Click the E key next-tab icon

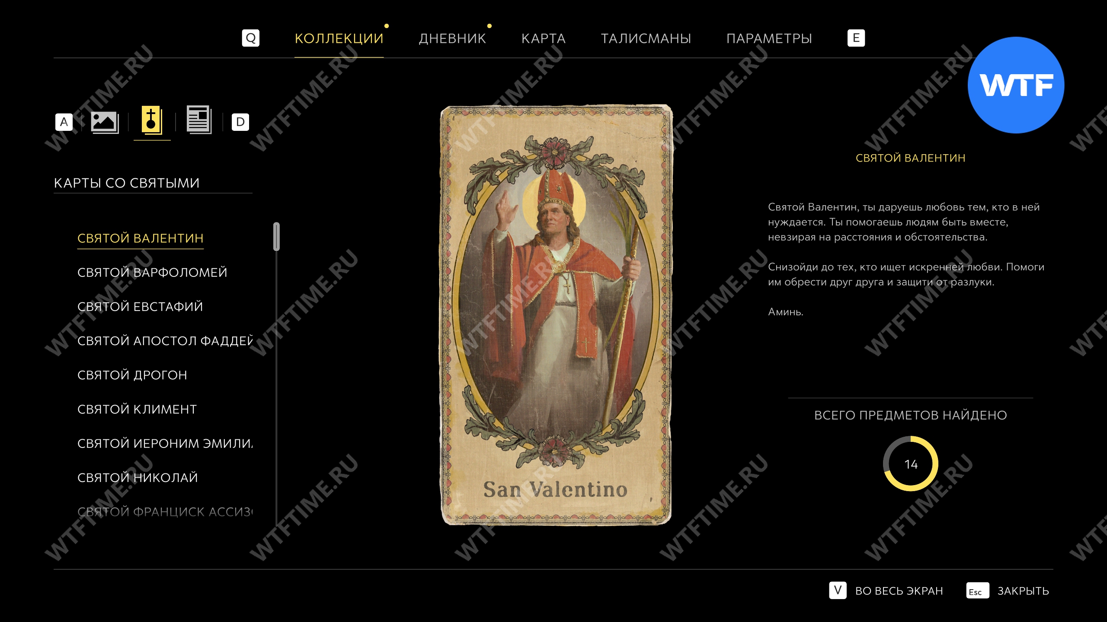tap(856, 38)
